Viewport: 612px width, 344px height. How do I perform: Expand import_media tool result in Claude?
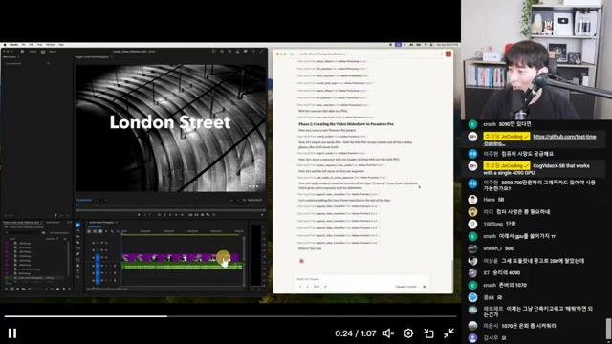click(332, 153)
